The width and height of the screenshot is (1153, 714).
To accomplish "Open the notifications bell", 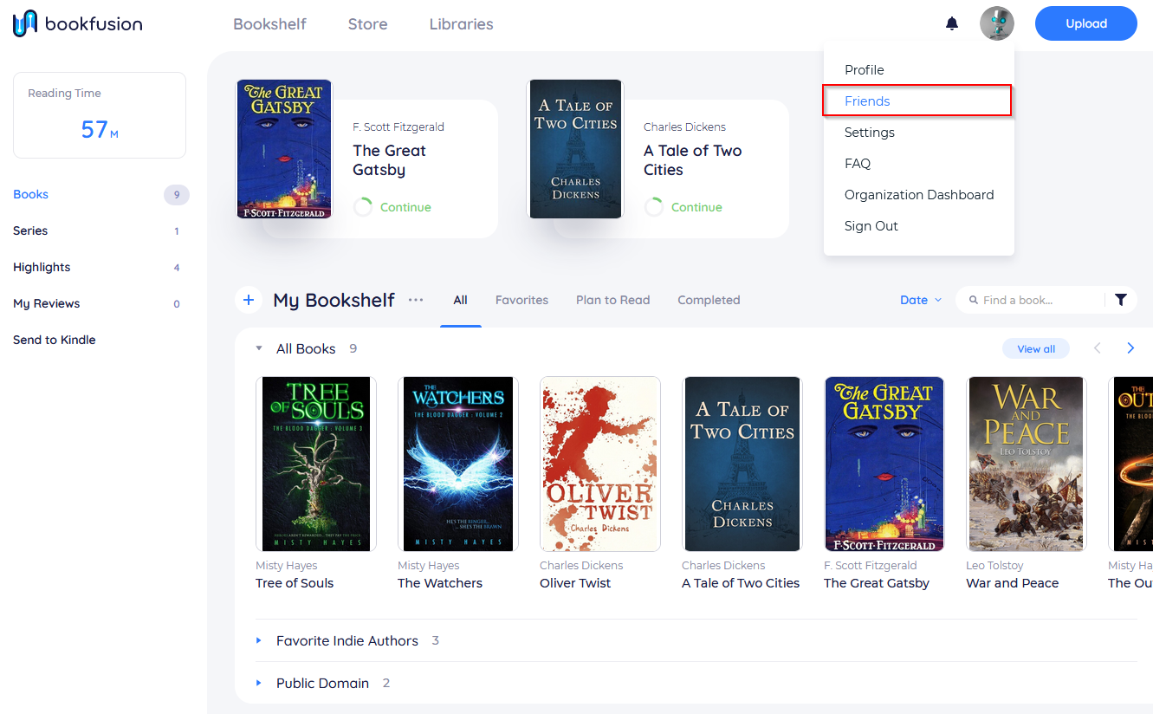I will [x=952, y=23].
